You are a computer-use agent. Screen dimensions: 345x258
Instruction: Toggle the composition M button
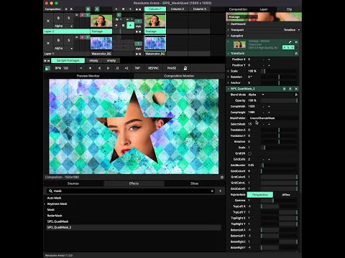coord(88,9)
